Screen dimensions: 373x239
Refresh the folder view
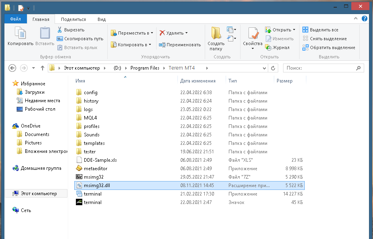coord(273,68)
